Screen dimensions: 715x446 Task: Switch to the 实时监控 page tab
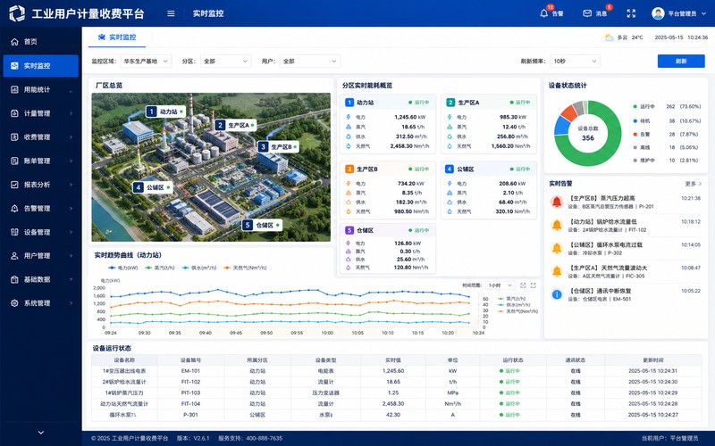click(117, 37)
